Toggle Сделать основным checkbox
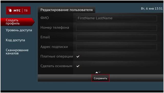Image resolution: width=164 pixels, height=93 pixels. click(x=78, y=66)
